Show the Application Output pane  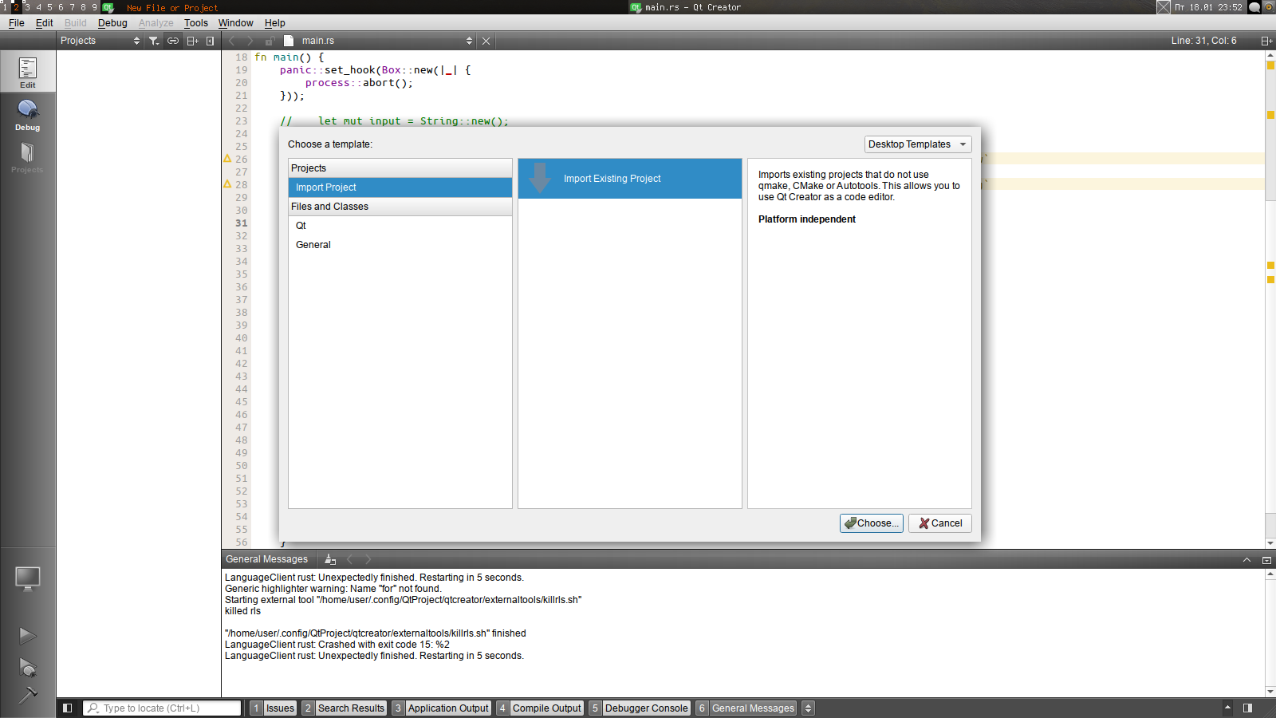point(441,708)
